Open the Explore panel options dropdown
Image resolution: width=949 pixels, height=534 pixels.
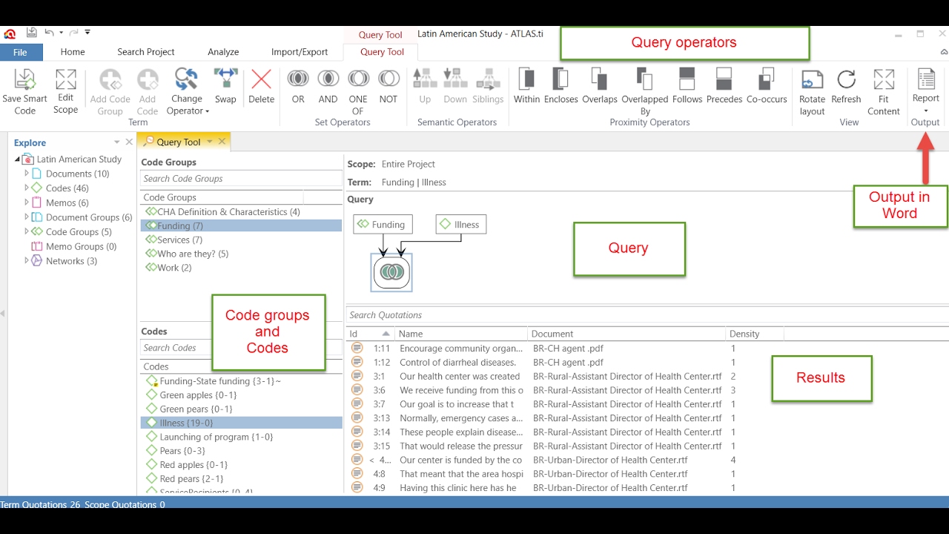[116, 142]
